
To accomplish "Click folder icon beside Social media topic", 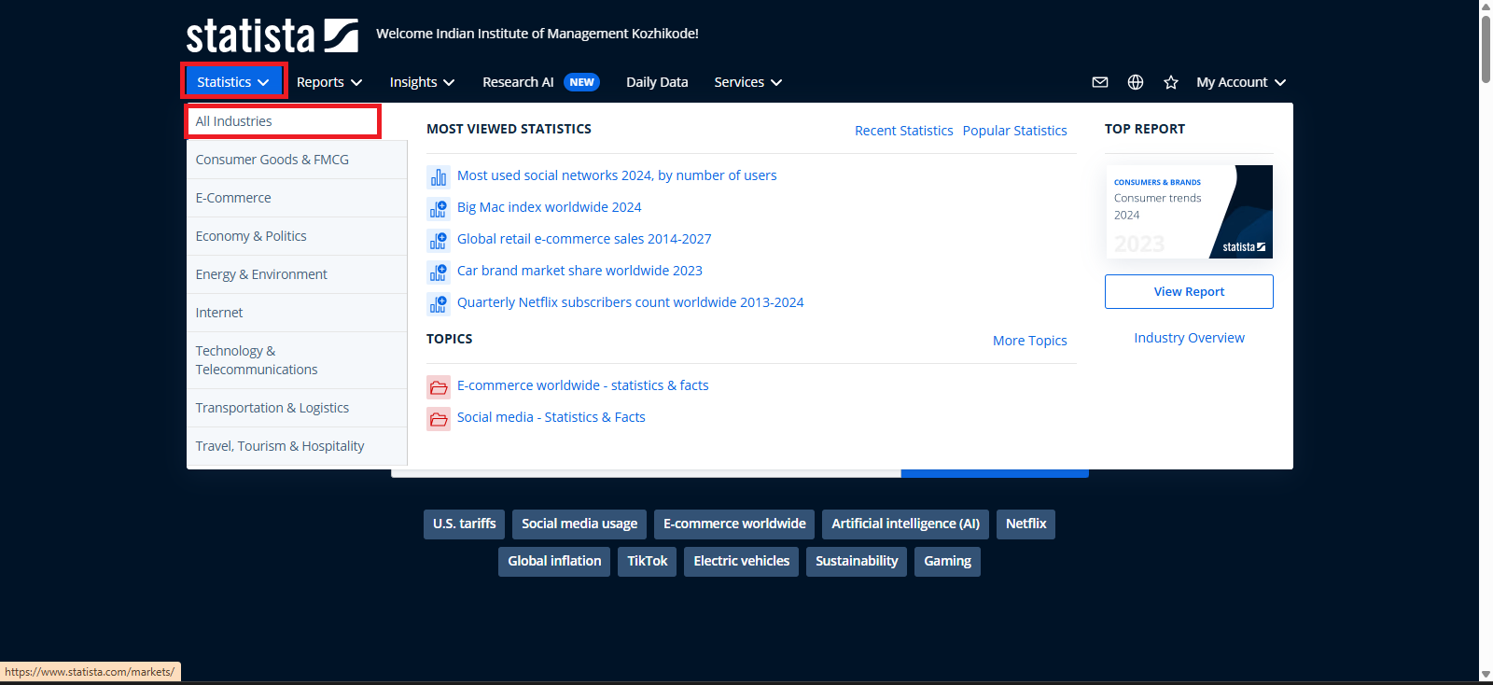I will [x=438, y=418].
